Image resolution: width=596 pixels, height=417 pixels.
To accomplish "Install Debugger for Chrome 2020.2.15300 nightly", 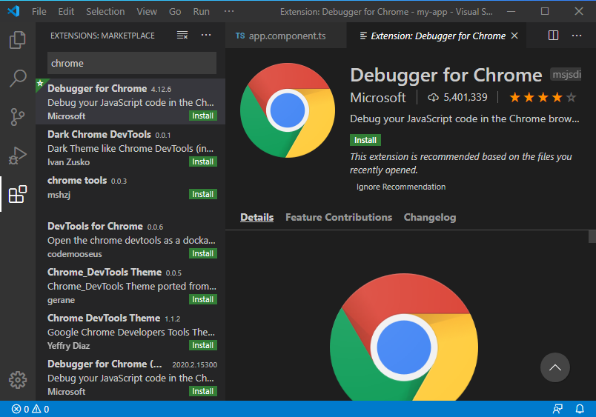I will tap(203, 391).
